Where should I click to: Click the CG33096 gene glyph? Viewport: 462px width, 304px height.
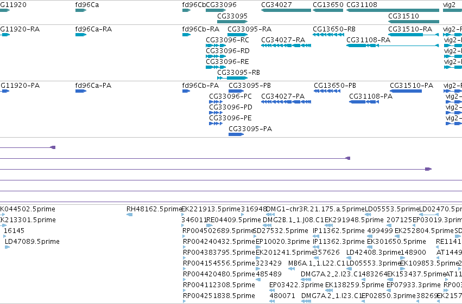(x=216, y=10)
